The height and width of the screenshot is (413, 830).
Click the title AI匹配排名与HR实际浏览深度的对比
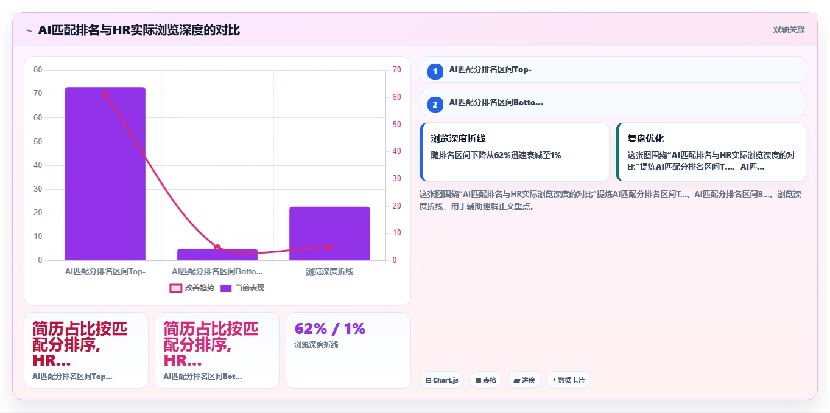point(139,30)
